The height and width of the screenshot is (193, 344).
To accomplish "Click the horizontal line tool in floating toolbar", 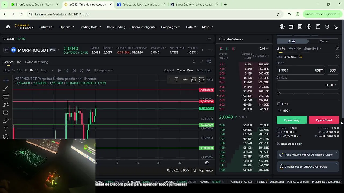I will pos(185,80).
